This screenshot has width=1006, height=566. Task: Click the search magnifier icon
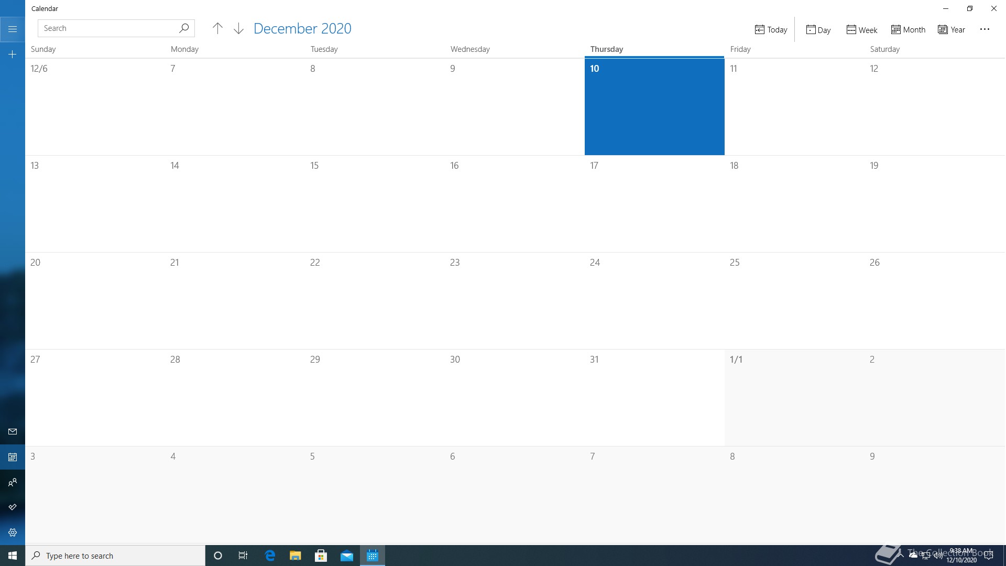pyautogui.click(x=184, y=28)
